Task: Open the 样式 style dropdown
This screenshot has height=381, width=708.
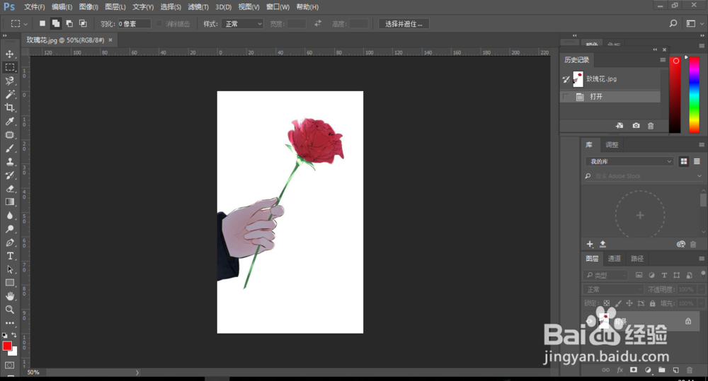Action: 242,24
